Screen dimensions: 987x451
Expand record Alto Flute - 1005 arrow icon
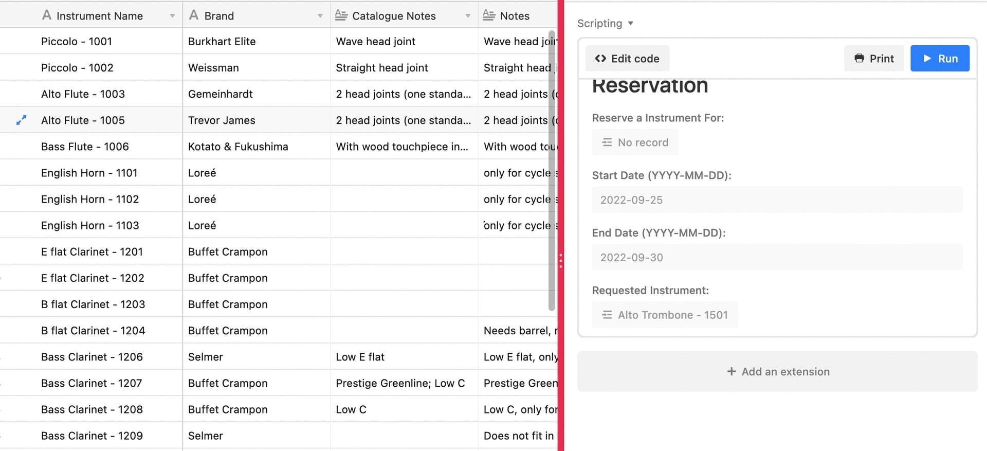click(x=21, y=120)
